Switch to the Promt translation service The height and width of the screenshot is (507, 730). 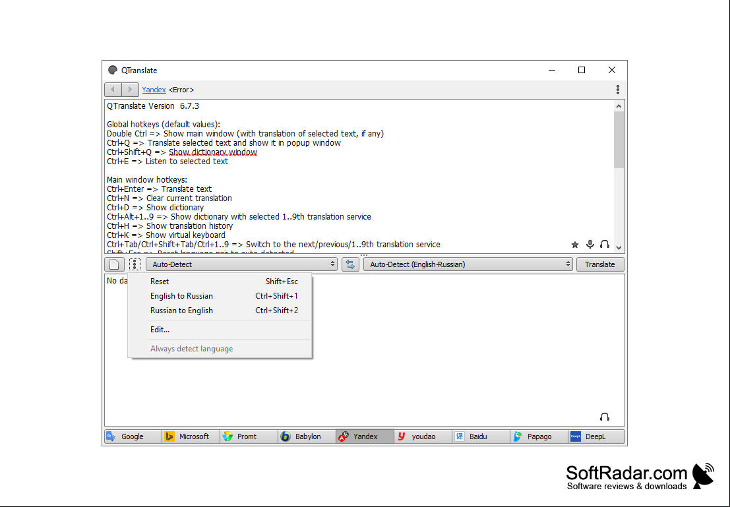(249, 436)
